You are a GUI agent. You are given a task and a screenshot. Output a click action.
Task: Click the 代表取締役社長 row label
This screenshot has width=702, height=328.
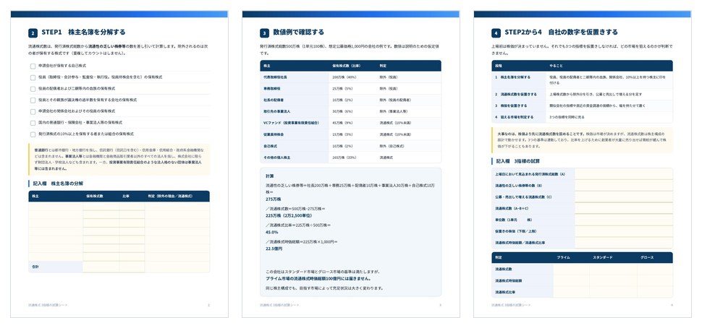[274, 77]
